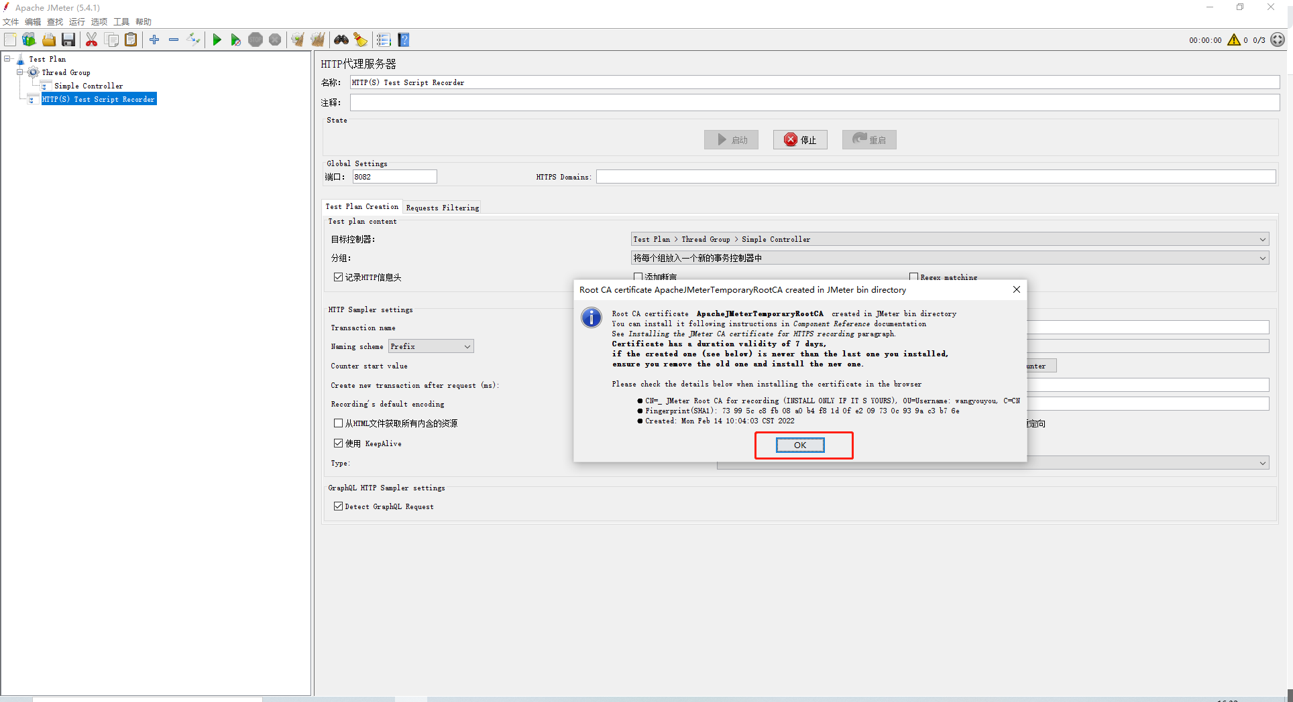The height and width of the screenshot is (702, 1293).
Task: Click the Paste clipboard icon
Action: (131, 40)
